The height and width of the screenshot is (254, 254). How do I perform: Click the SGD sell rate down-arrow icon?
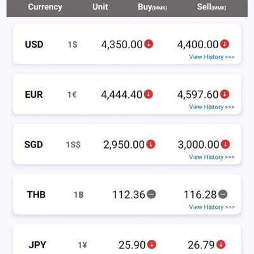[x=225, y=144]
